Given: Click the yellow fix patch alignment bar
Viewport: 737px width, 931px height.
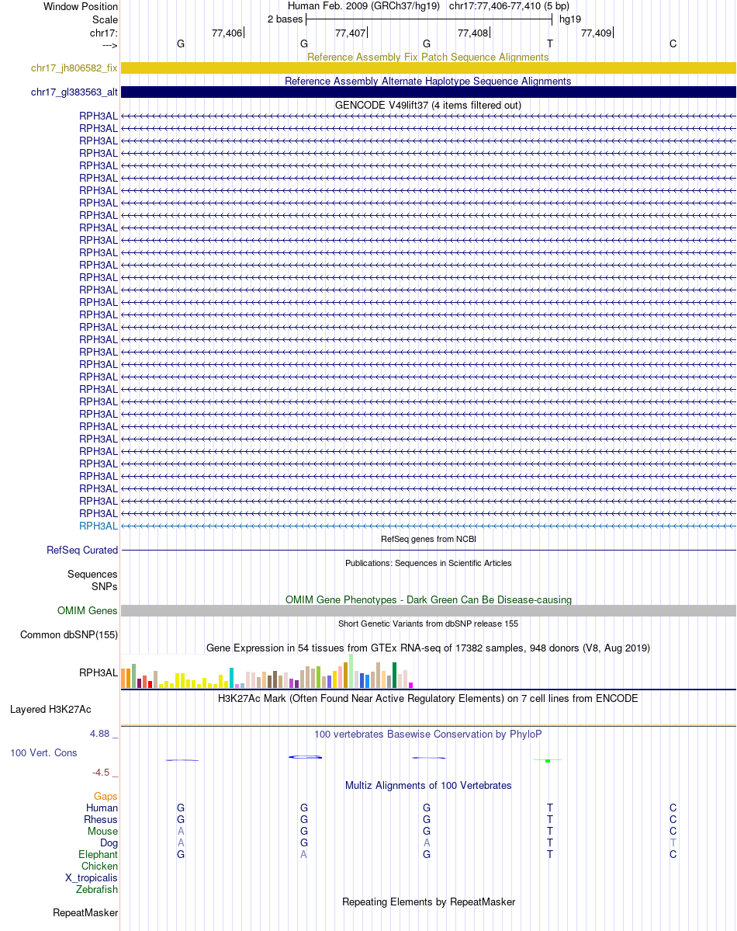Looking at the screenshot, I should pyautogui.click(x=428, y=68).
